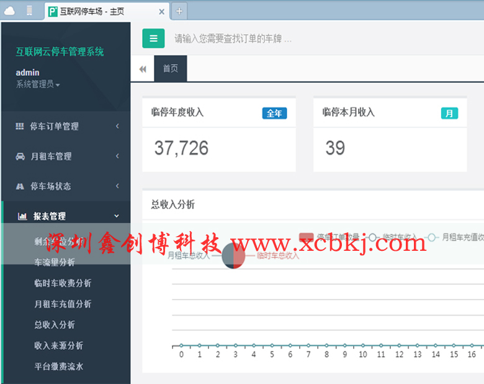Click the cloud icon in browser bar
Viewport: 484px width, 384px height.
tap(11, 11)
